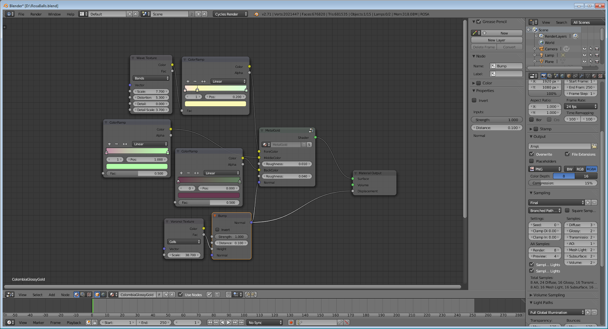Open Constraints chain link tab

(575, 76)
